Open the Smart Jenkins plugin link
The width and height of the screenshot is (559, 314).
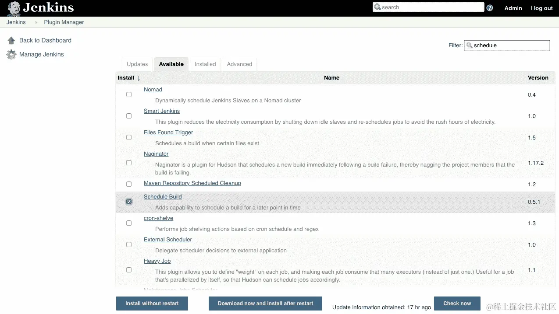point(162,111)
